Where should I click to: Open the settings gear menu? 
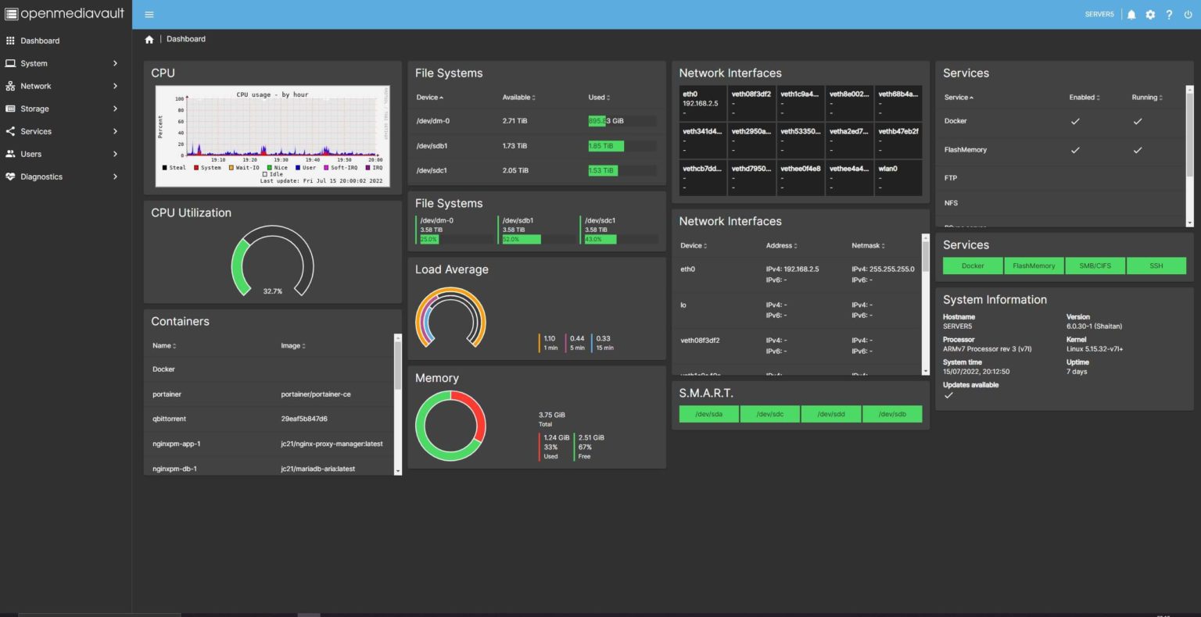click(1150, 14)
